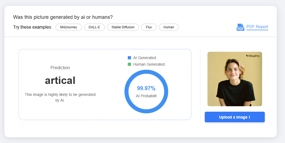Screen dimensions: 285x143
Task: Select the MidJourney example chip
Action: [69, 27]
